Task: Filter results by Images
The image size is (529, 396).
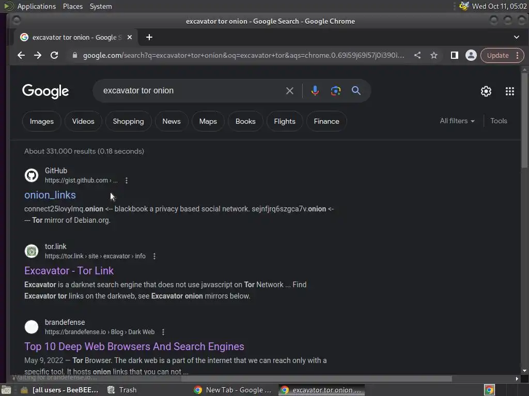Action: [x=41, y=121]
